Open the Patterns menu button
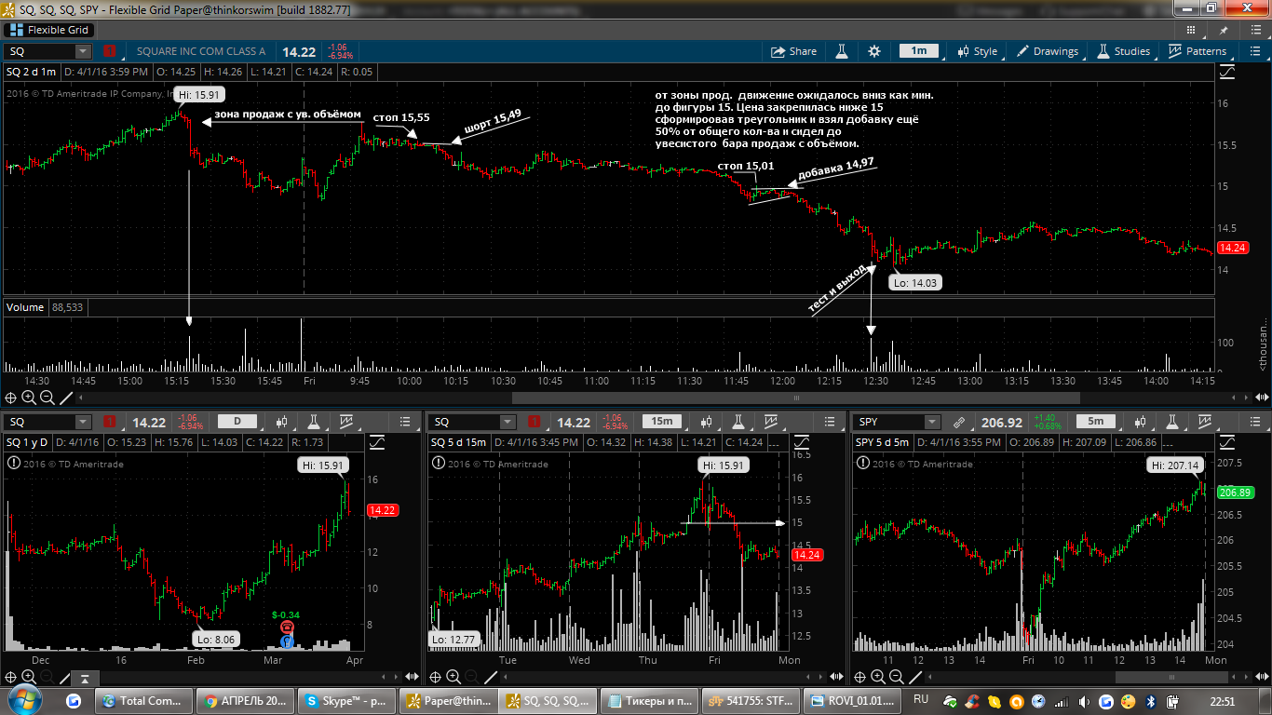The width and height of the screenshot is (1272, 715). pos(1198,51)
